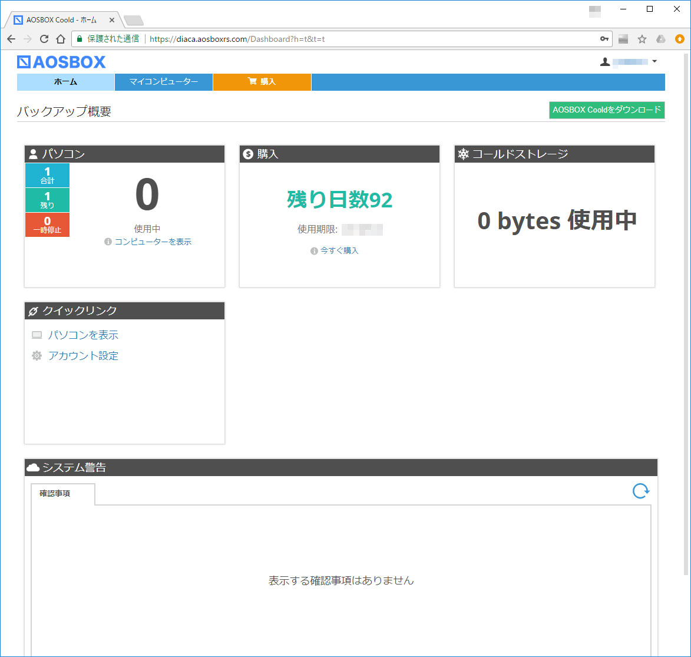Click the AOSBOX tab favicon

click(x=18, y=20)
